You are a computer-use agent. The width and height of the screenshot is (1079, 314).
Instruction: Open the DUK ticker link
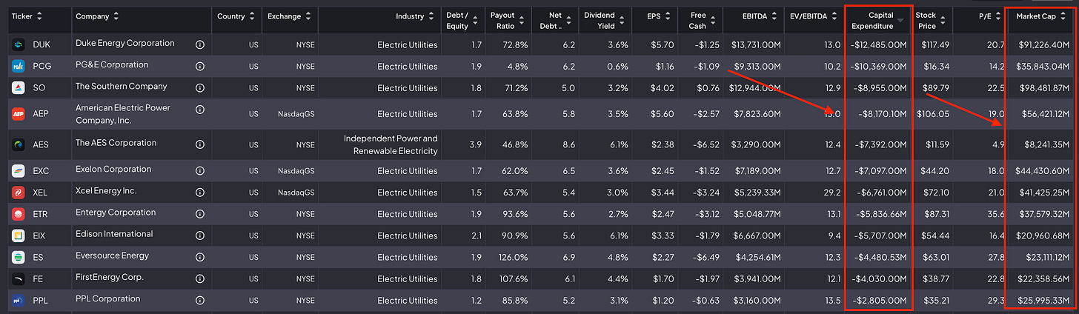(x=41, y=45)
